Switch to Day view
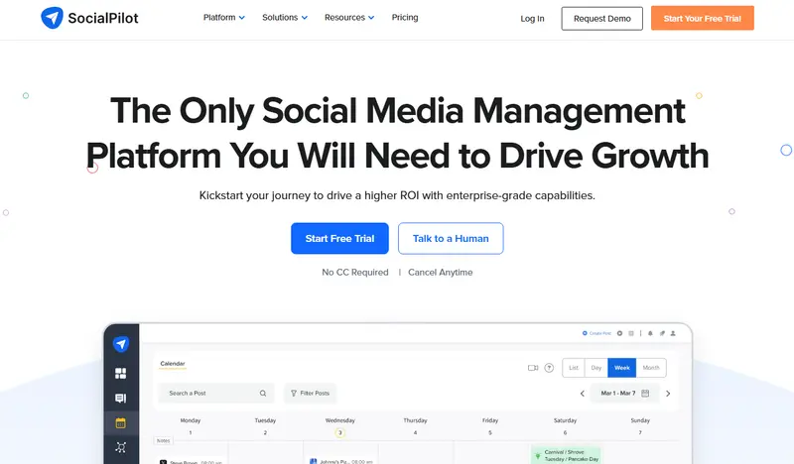The image size is (794, 464). click(x=596, y=368)
